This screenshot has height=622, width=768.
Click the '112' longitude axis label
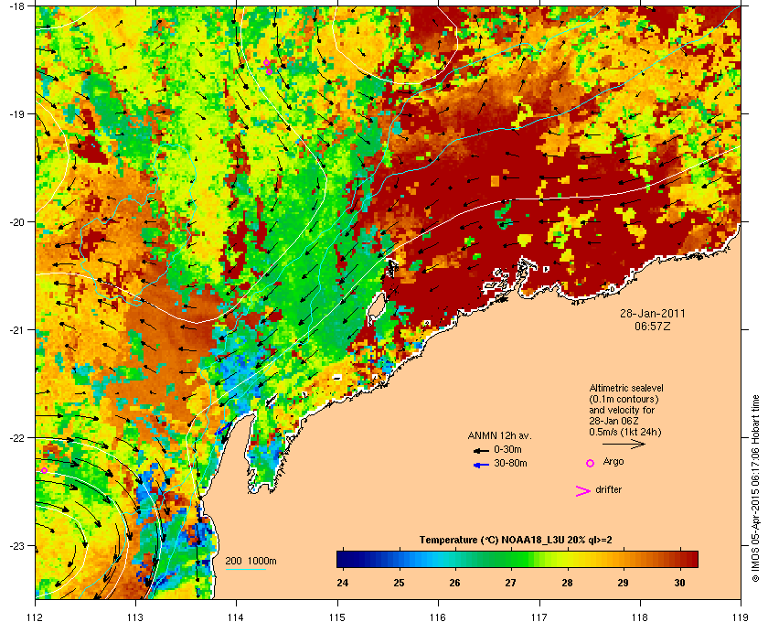click(36, 617)
